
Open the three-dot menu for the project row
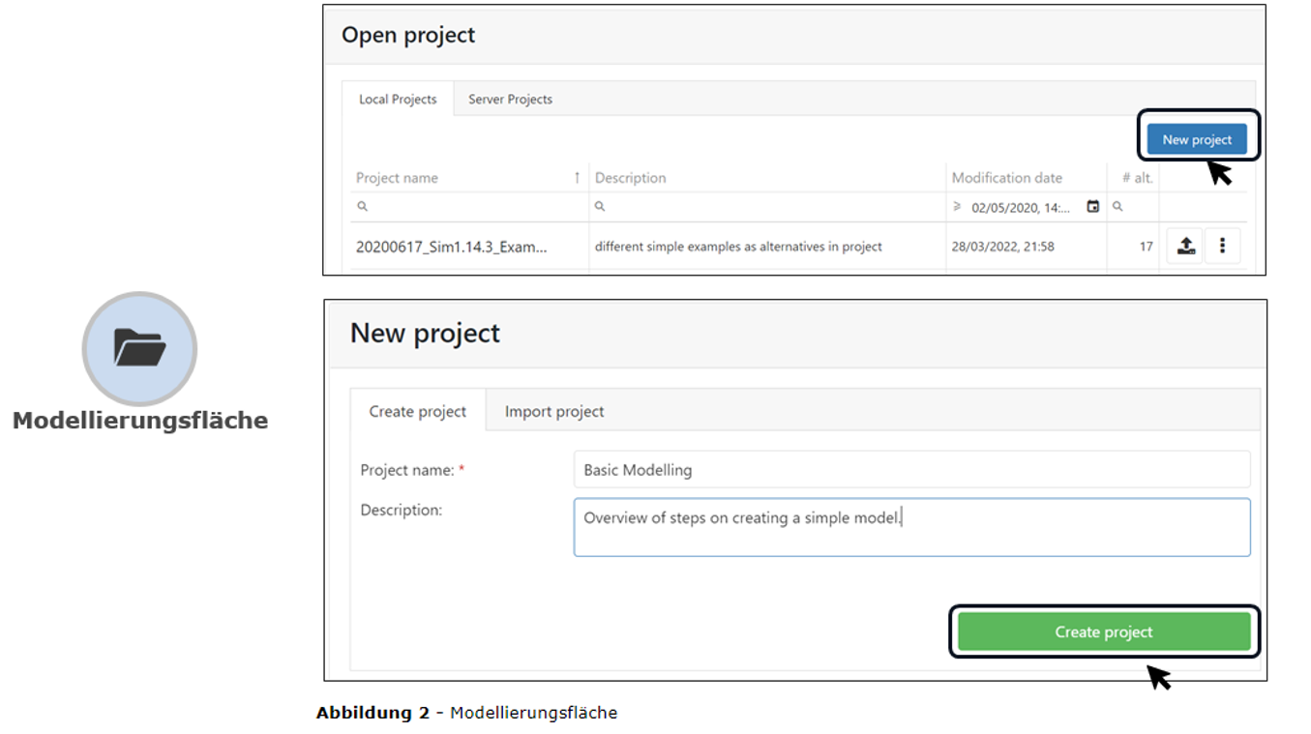point(1222,246)
